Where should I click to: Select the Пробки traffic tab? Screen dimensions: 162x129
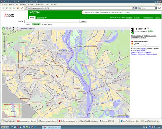click(36, 24)
